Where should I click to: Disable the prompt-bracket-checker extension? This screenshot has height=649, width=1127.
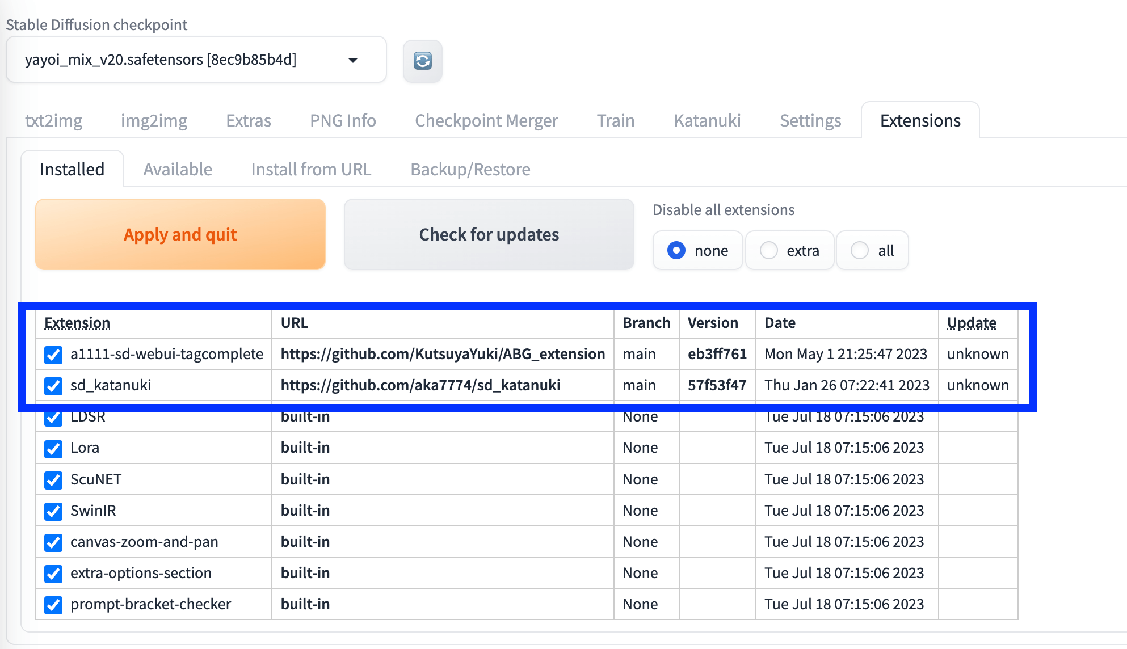pos(53,605)
